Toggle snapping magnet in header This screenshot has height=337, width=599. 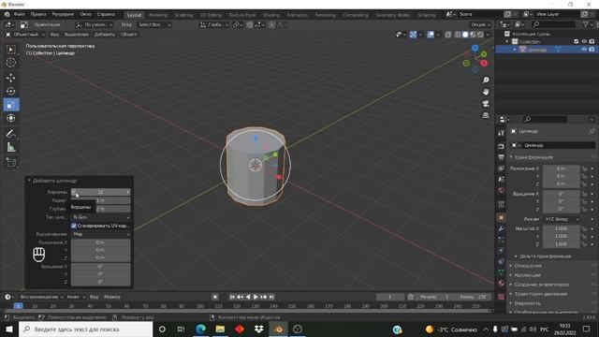pyautogui.click(x=250, y=25)
